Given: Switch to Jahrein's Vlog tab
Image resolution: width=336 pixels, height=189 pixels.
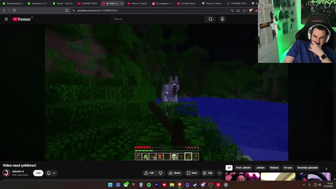Looking at the screenshot, I should (x=137, y=3).
